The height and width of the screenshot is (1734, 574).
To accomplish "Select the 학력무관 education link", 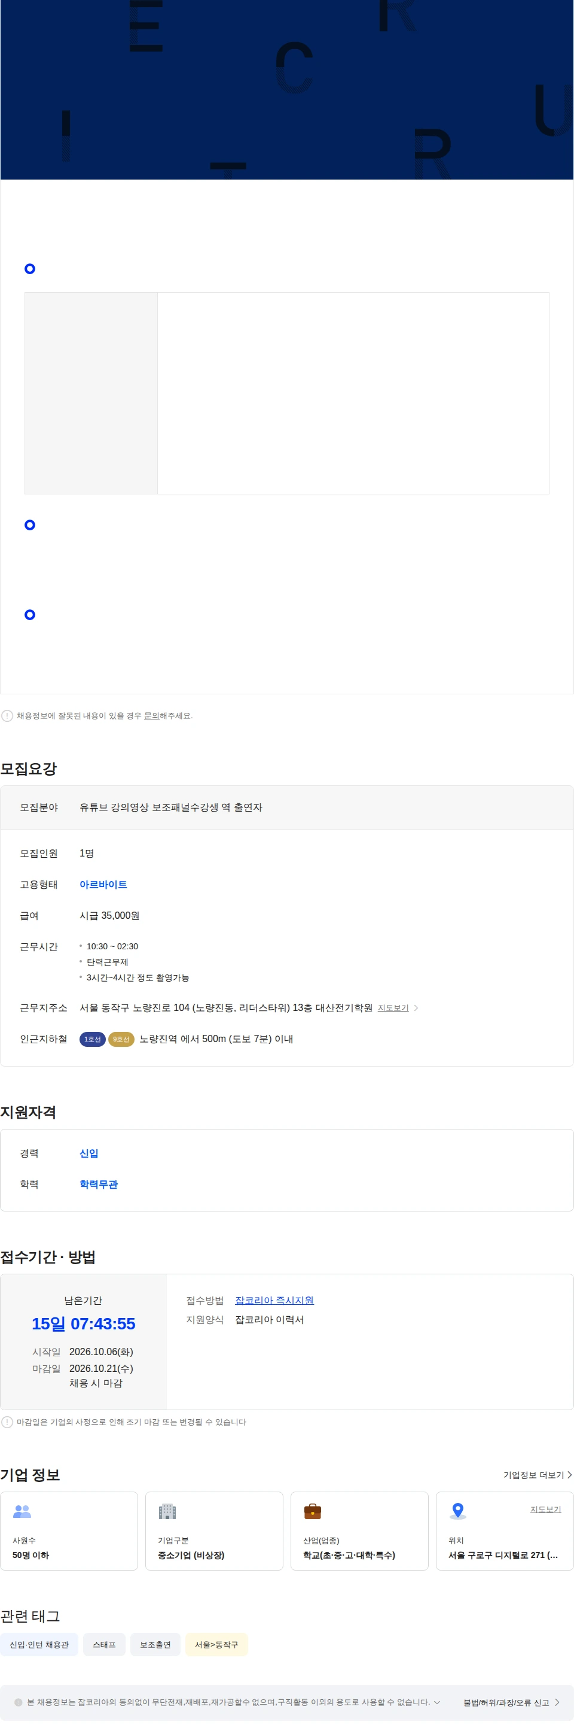I will point(98,1184).
